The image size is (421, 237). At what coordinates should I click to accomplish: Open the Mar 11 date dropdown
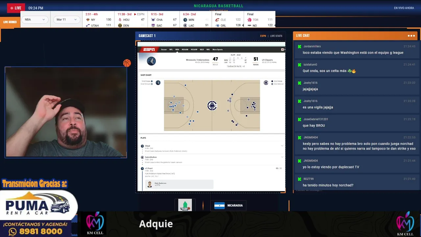click(x=67, y=19)
